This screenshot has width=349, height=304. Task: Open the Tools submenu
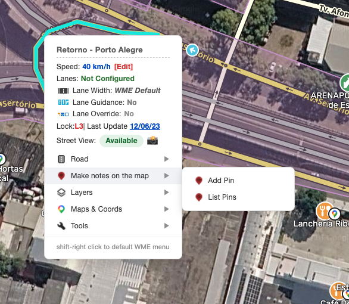113,226
